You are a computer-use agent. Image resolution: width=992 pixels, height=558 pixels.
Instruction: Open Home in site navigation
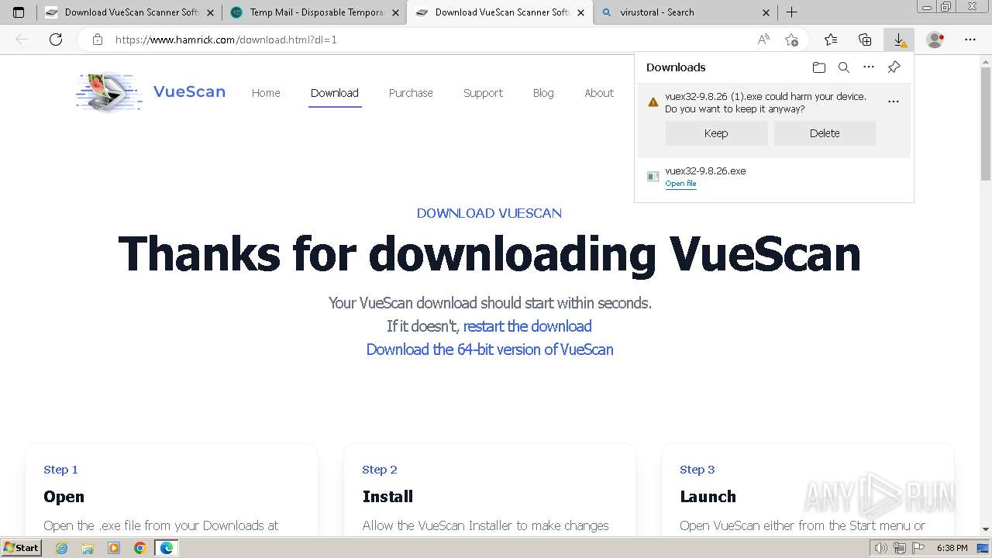[266, 93]
